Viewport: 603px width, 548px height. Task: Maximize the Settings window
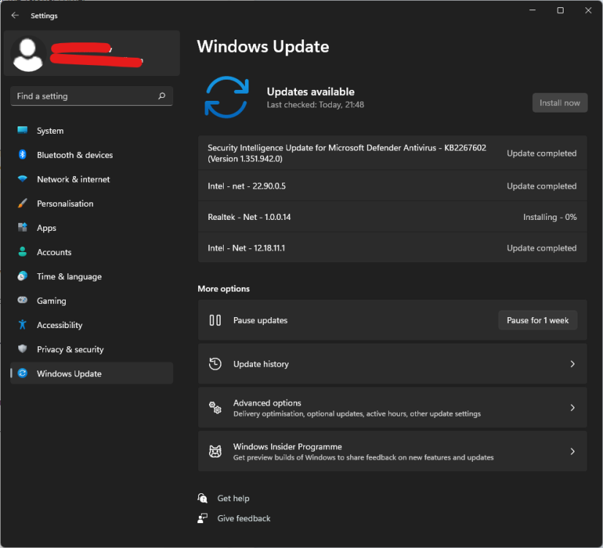click(x=561, y=10)
